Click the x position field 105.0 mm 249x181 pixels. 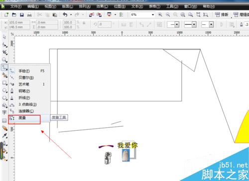point(19,22)
